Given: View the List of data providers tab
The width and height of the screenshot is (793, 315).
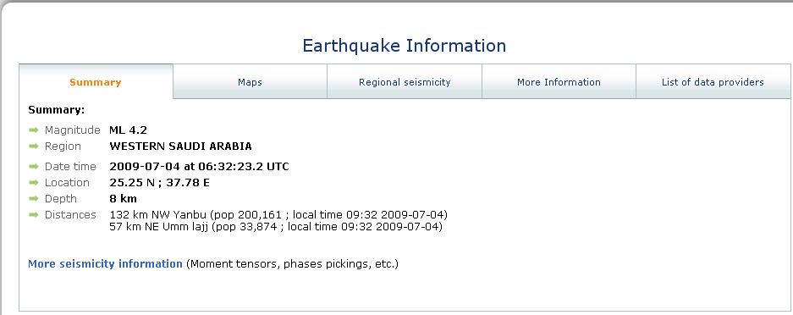Looking at the screenshot, I should tap(713, 82).
